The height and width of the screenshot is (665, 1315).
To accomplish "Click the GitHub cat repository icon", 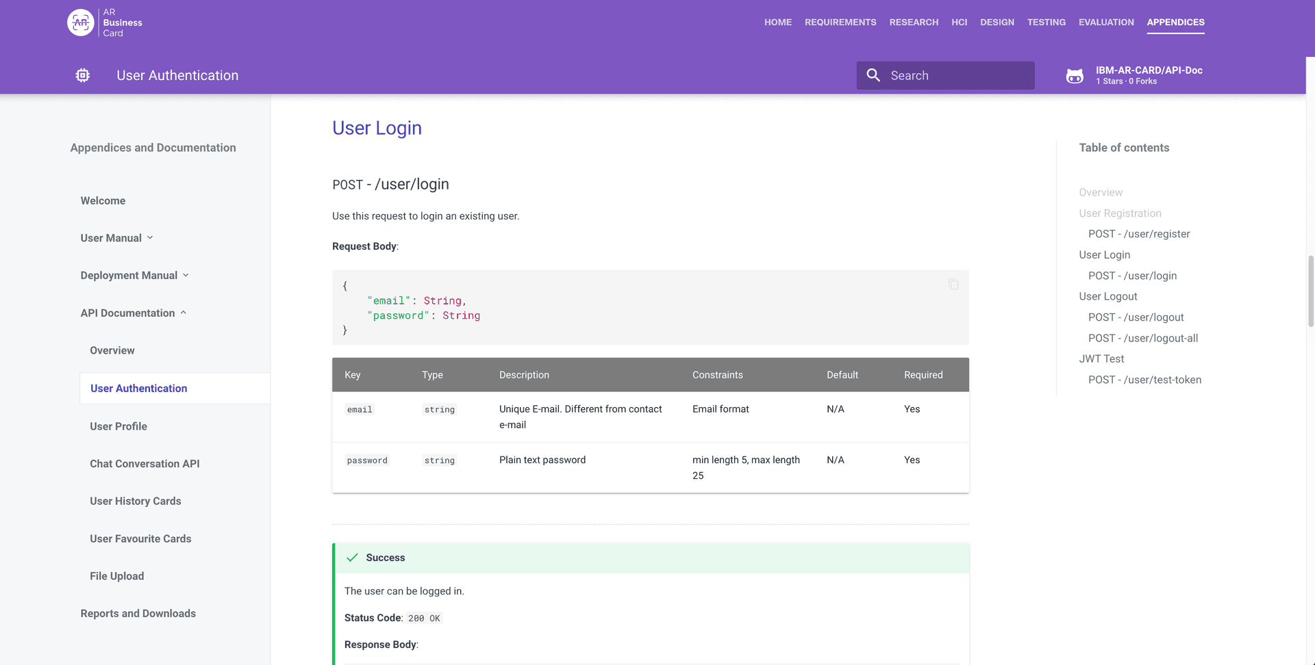I will 1075,76.
